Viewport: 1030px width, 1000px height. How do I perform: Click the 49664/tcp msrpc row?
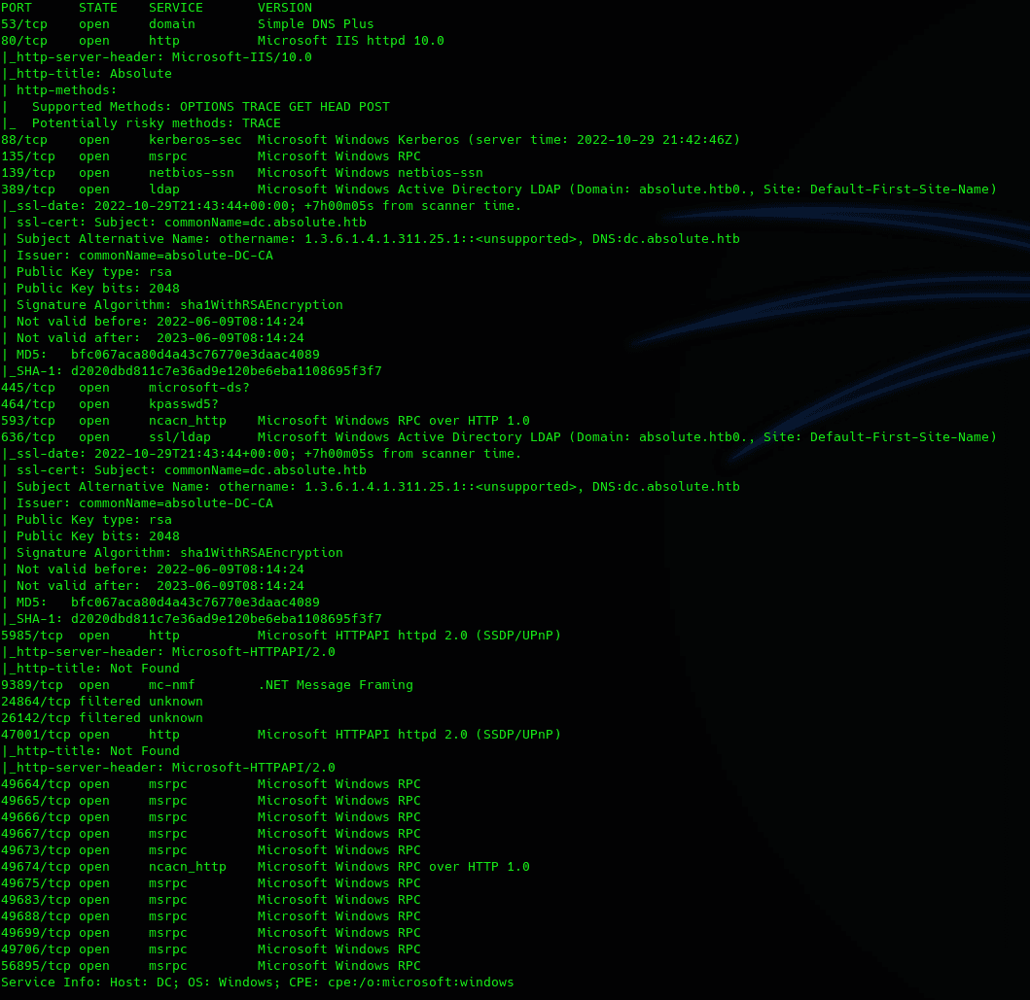click(211, 784)
